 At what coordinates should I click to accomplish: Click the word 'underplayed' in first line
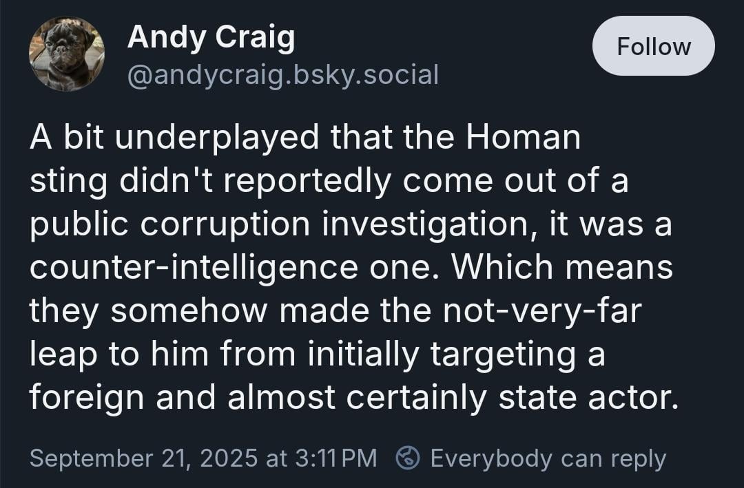(x=217, y=137)
